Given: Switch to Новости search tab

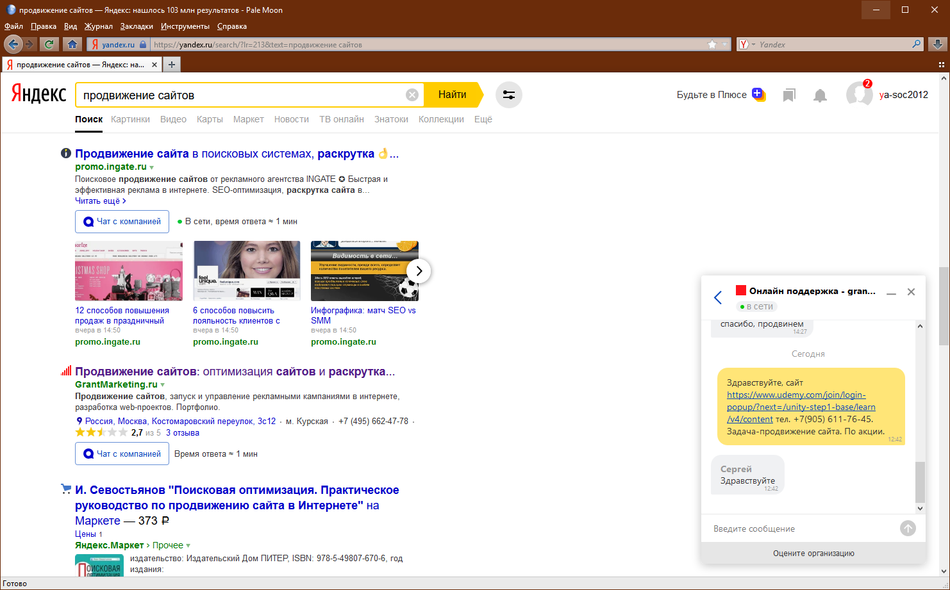Looking at the screenshot, I should click(x=292, y=119).
